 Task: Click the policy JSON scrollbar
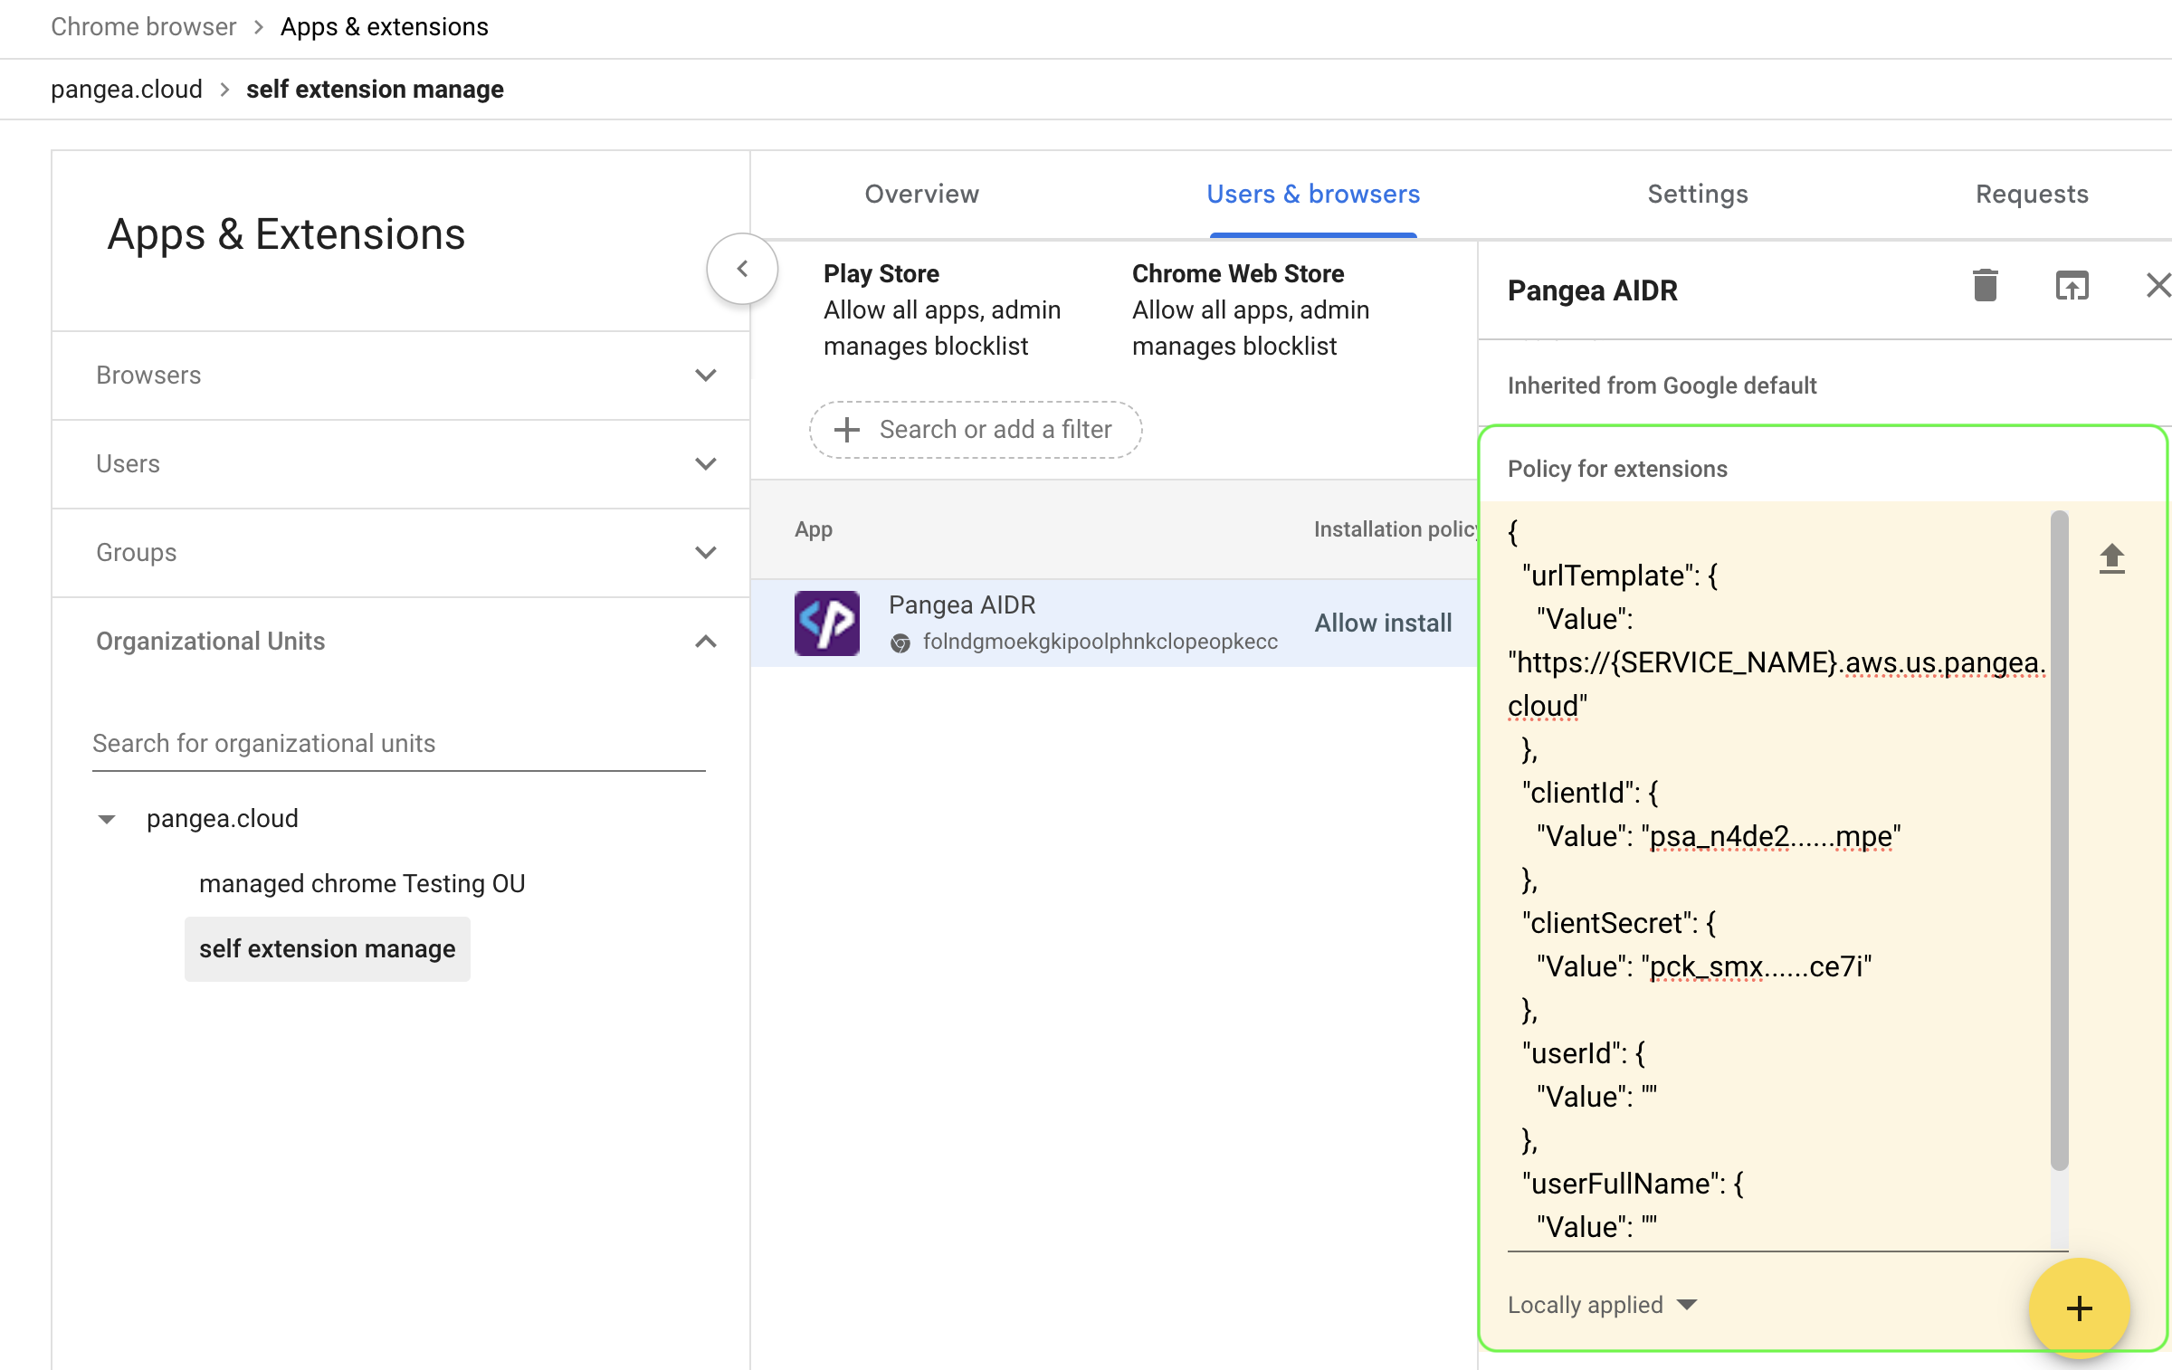pyautogui.click(x=2059, y=842)
